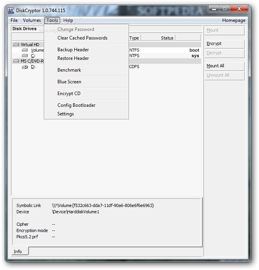Select Restore Header menu entry
Image resolution: width=259 pixels, height=270 pixels.
pyautogui.click(x=92, y=58)
